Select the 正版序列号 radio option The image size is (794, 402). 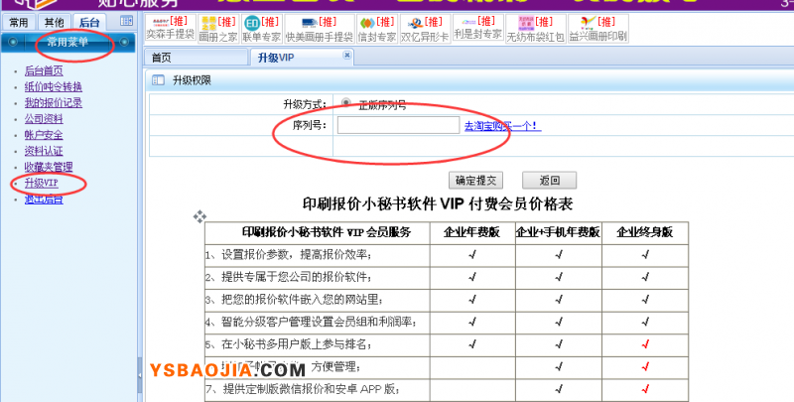pyautogui.click(x=345, y=103)
